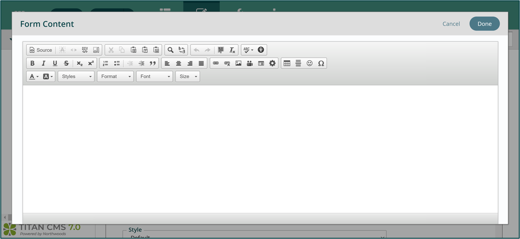Toggle Bold formatting

coord(32,63)
